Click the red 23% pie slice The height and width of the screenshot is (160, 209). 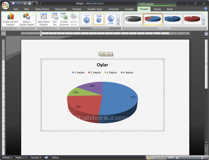coord(85,104)
